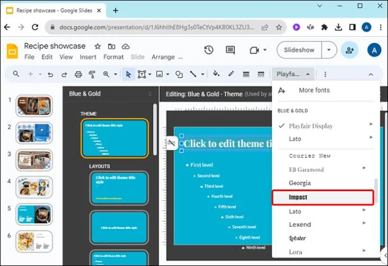Open the Playfa... font dropdown

293,74
